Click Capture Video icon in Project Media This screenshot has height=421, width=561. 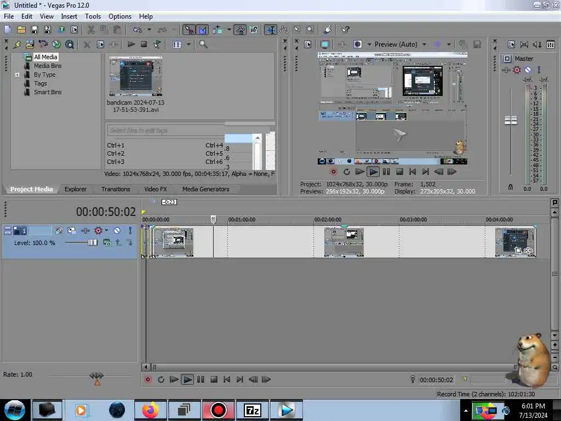coord(43,44)
